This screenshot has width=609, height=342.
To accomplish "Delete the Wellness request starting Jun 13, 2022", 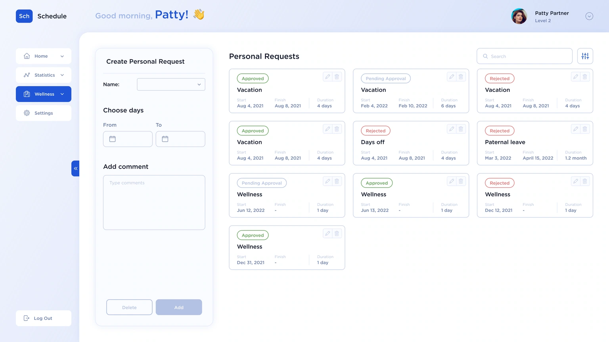I will tap(461, 181).
